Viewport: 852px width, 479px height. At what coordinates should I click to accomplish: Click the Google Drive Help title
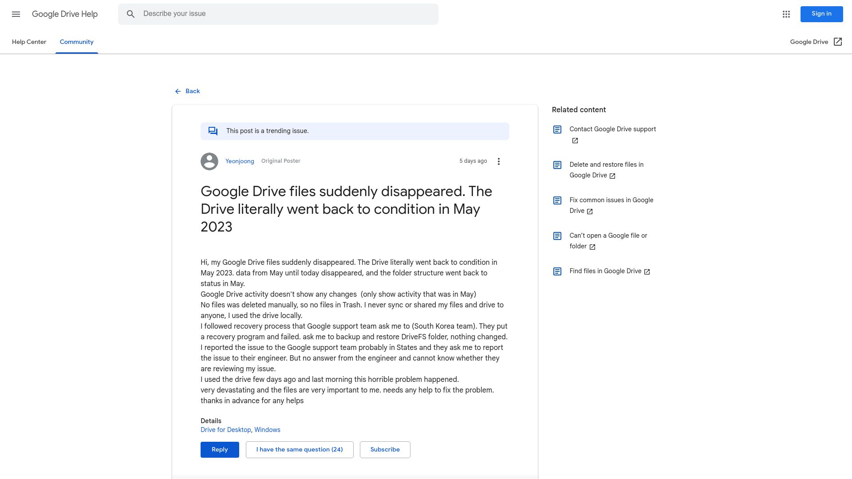tap(65, 14)
